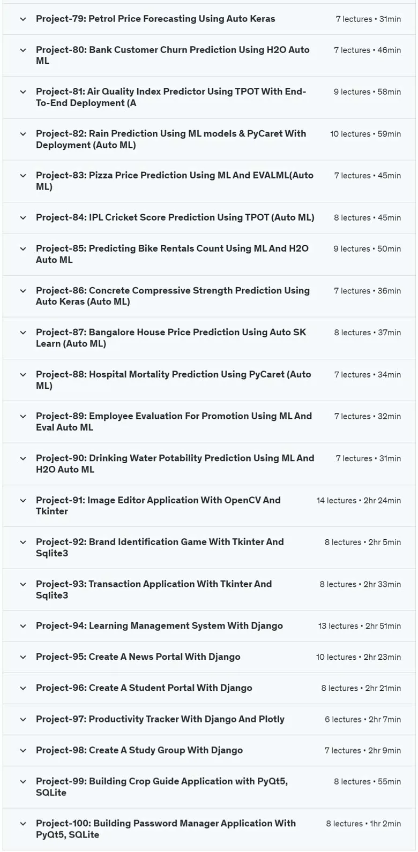418x852 pixels.
Task: Expand the Project-80 Bank Customer Churn section
Action: coord(209,56)
